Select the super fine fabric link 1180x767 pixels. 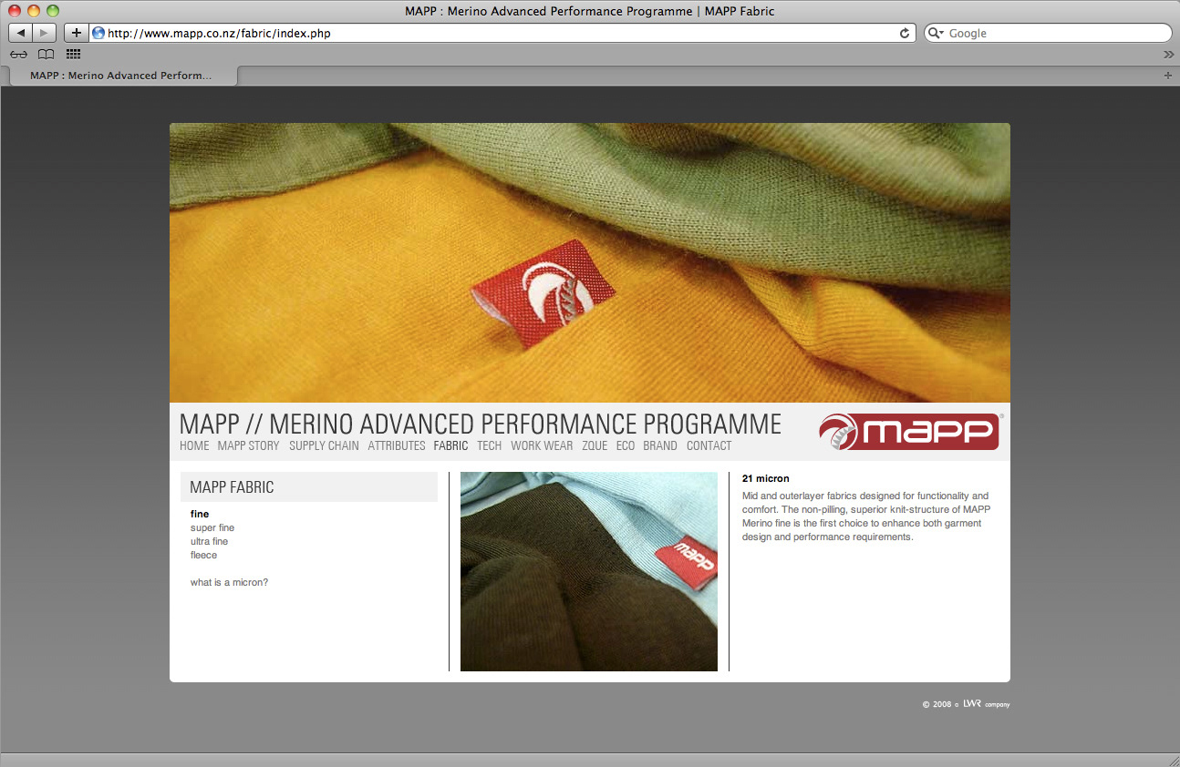tap(212, 527)
